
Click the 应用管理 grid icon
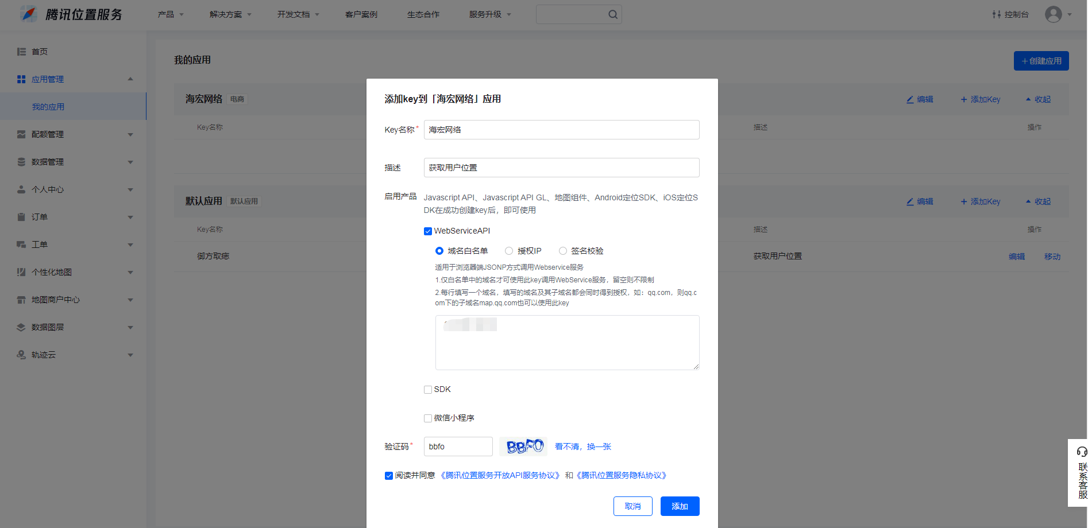tap(21, 79)
